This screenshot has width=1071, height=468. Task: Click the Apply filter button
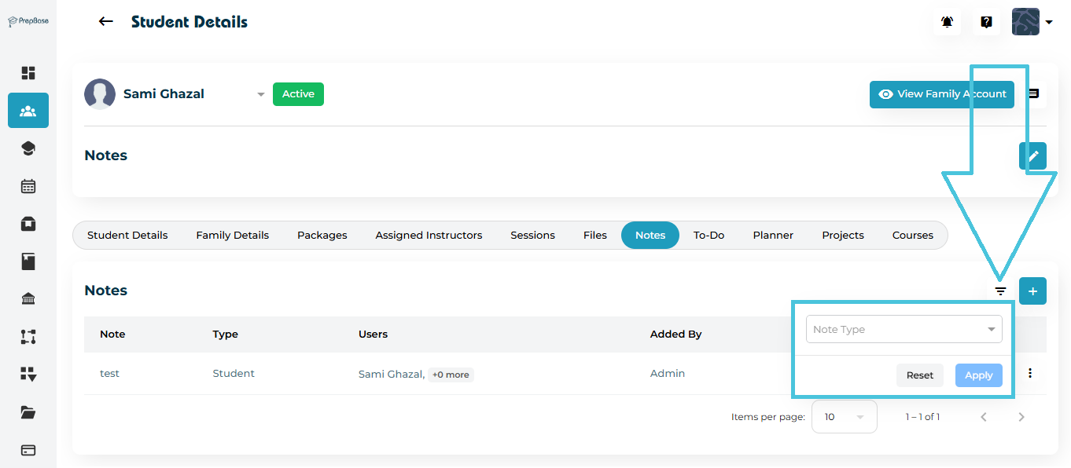pyautogui.click(x=978, y=375)
